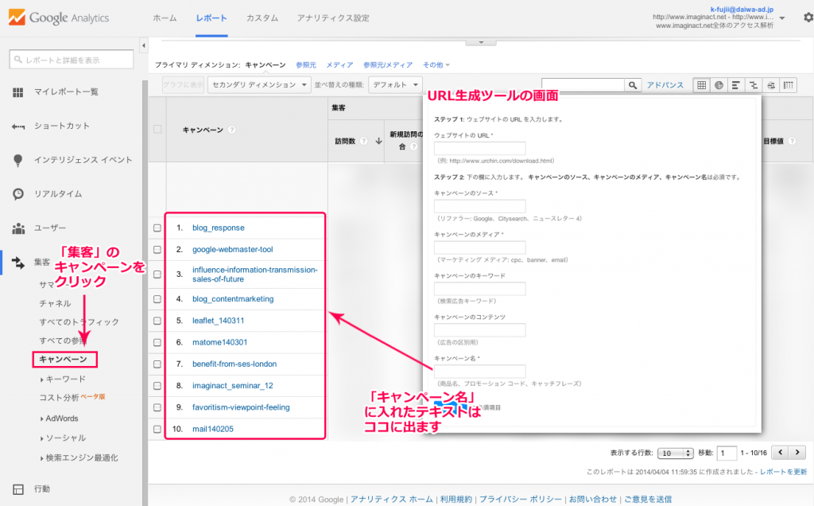The height and width of the screenshot is (506, 814).
Task: Click the 移動 page number field
Action: [x=727, y=453]
